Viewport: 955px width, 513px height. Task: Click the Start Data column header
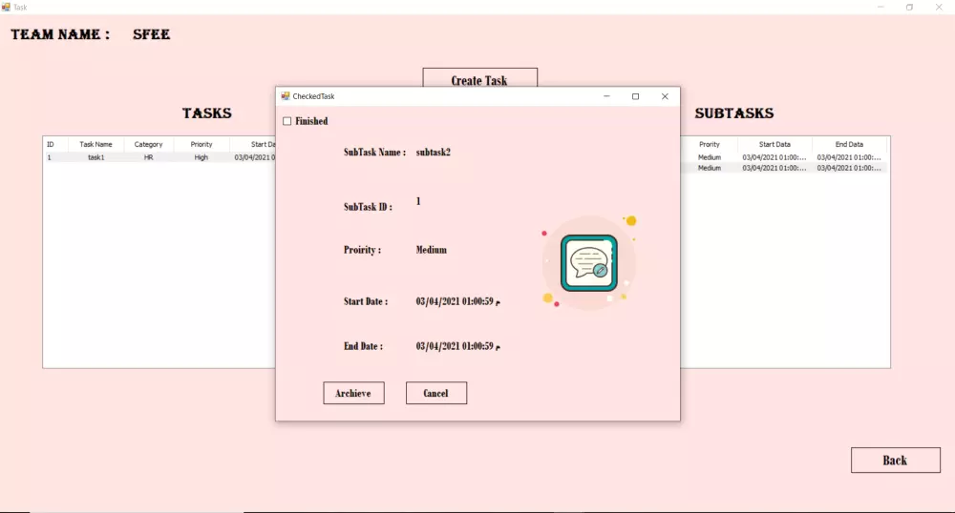[775, 145]
